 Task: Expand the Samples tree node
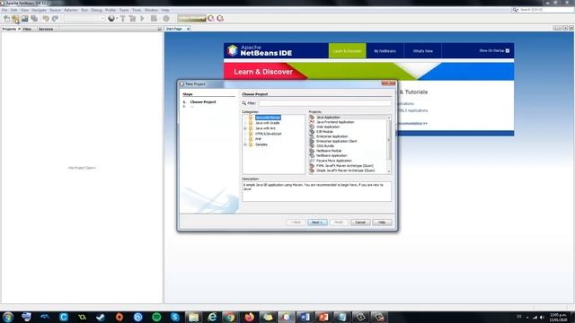point(245,144)
